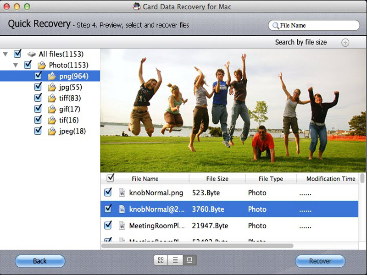Click the plus icon beside Search by file size
Screen dimensions: 367x275
click(x=345, y=43)
